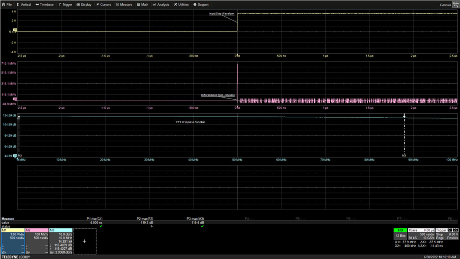The height and width of the screenshot is (259, 460).
Task: Click the P3:max(M3) measurement column header
Action: (195, 219)
